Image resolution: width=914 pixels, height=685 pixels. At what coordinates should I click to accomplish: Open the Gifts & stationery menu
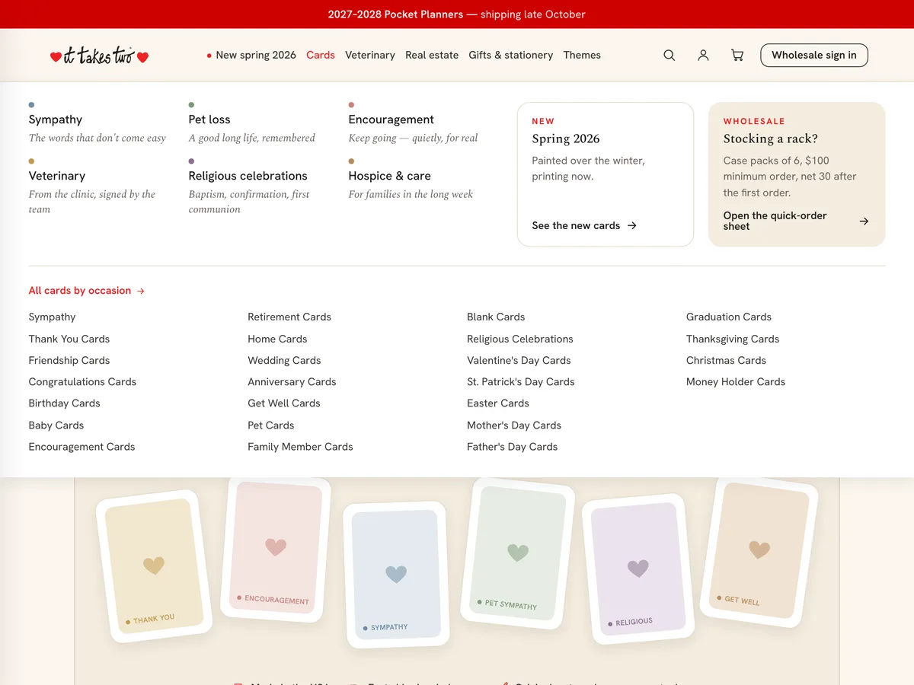pyautogui.click(x=511, y=55)
